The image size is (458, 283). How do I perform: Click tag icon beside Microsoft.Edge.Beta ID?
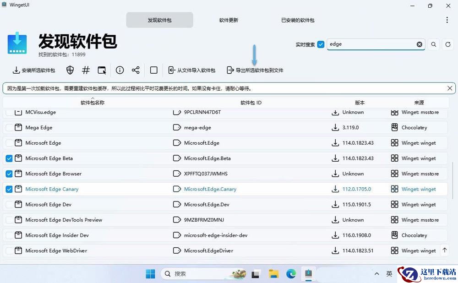pyautogui.click(x=177, y=158)
